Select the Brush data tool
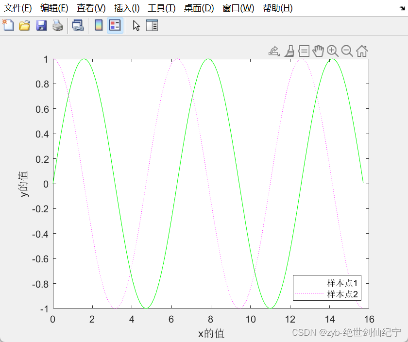Screen dimensions: 408x342 [x=289, y=51]
